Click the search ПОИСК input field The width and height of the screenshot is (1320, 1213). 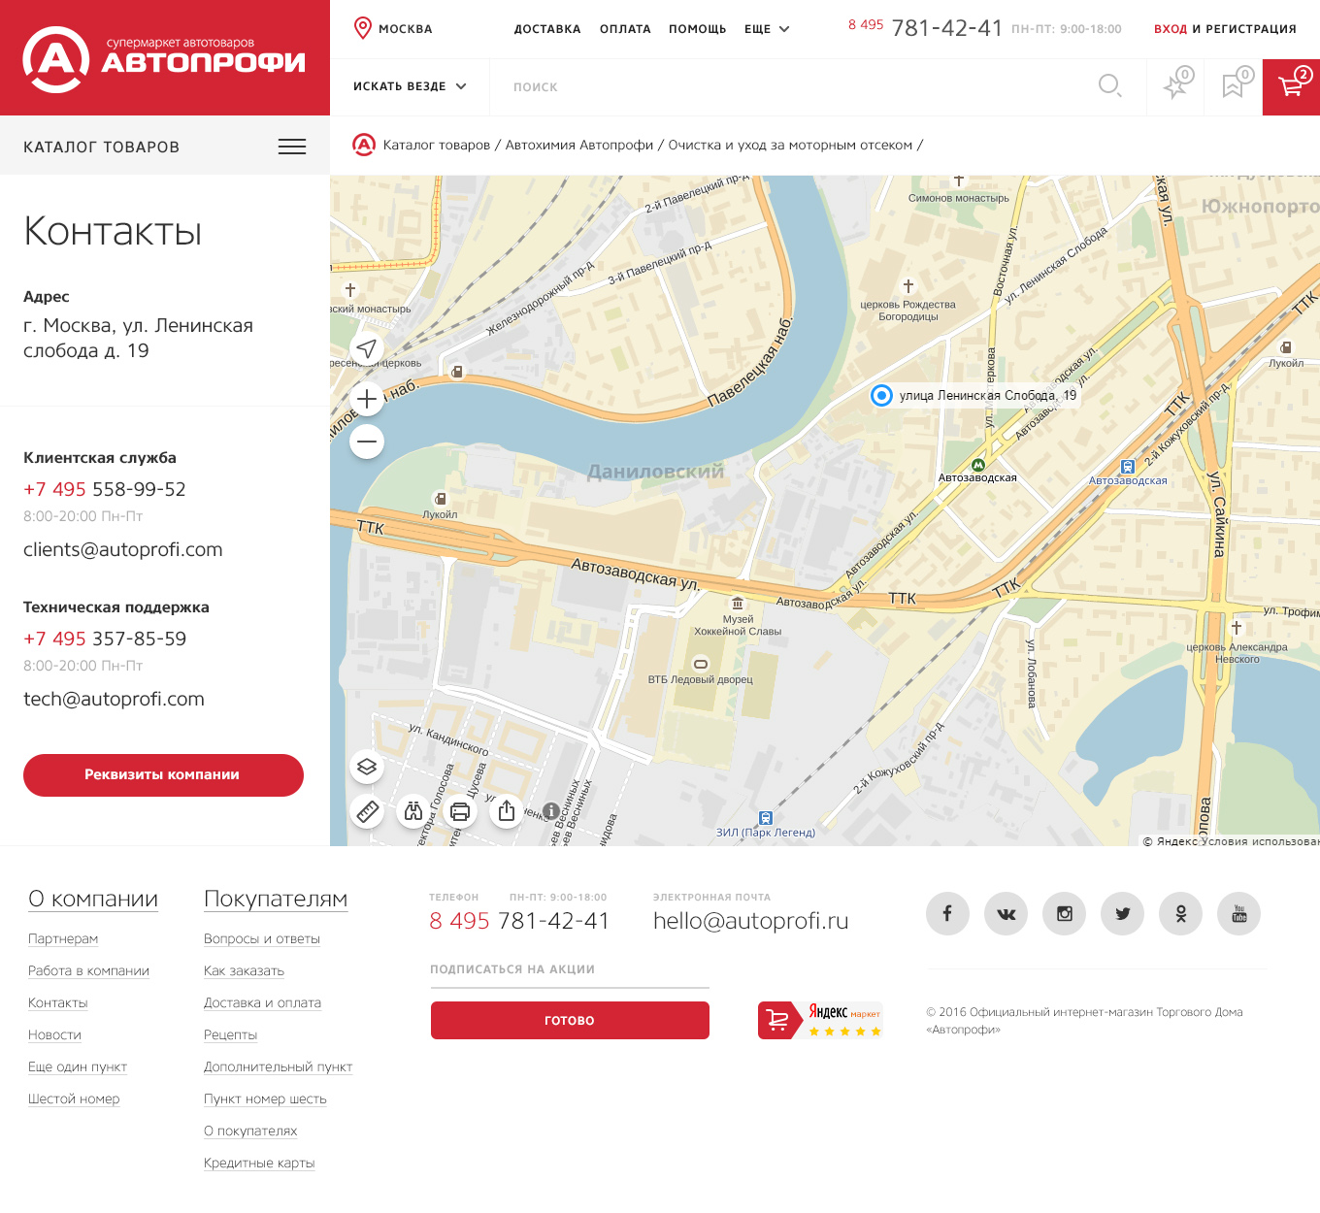[x=796, y=86]
